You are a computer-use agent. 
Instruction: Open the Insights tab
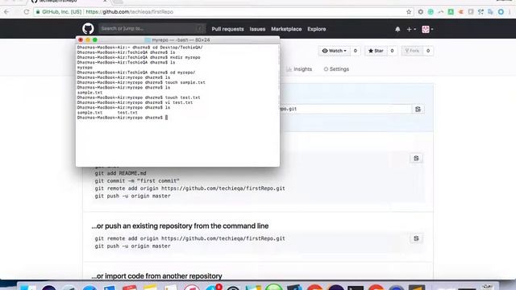(x=299, y=69)
